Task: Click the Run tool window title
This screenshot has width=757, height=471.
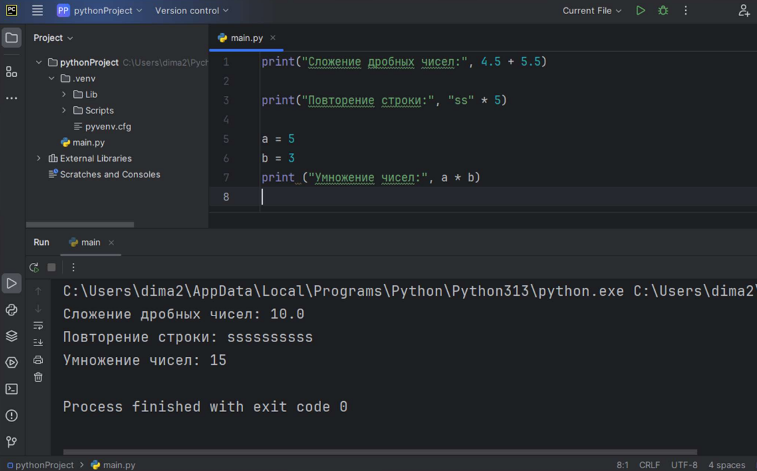Action: 42,242
